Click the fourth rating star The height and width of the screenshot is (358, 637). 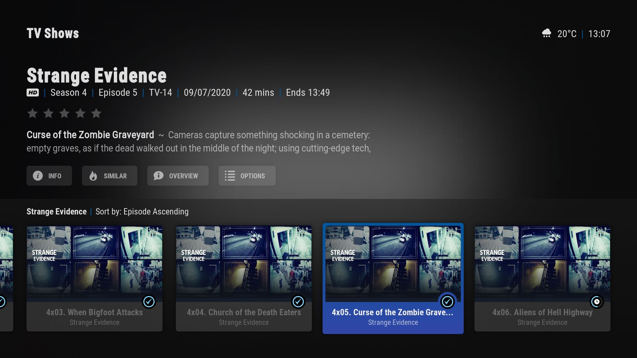click(x=80, y=113)
